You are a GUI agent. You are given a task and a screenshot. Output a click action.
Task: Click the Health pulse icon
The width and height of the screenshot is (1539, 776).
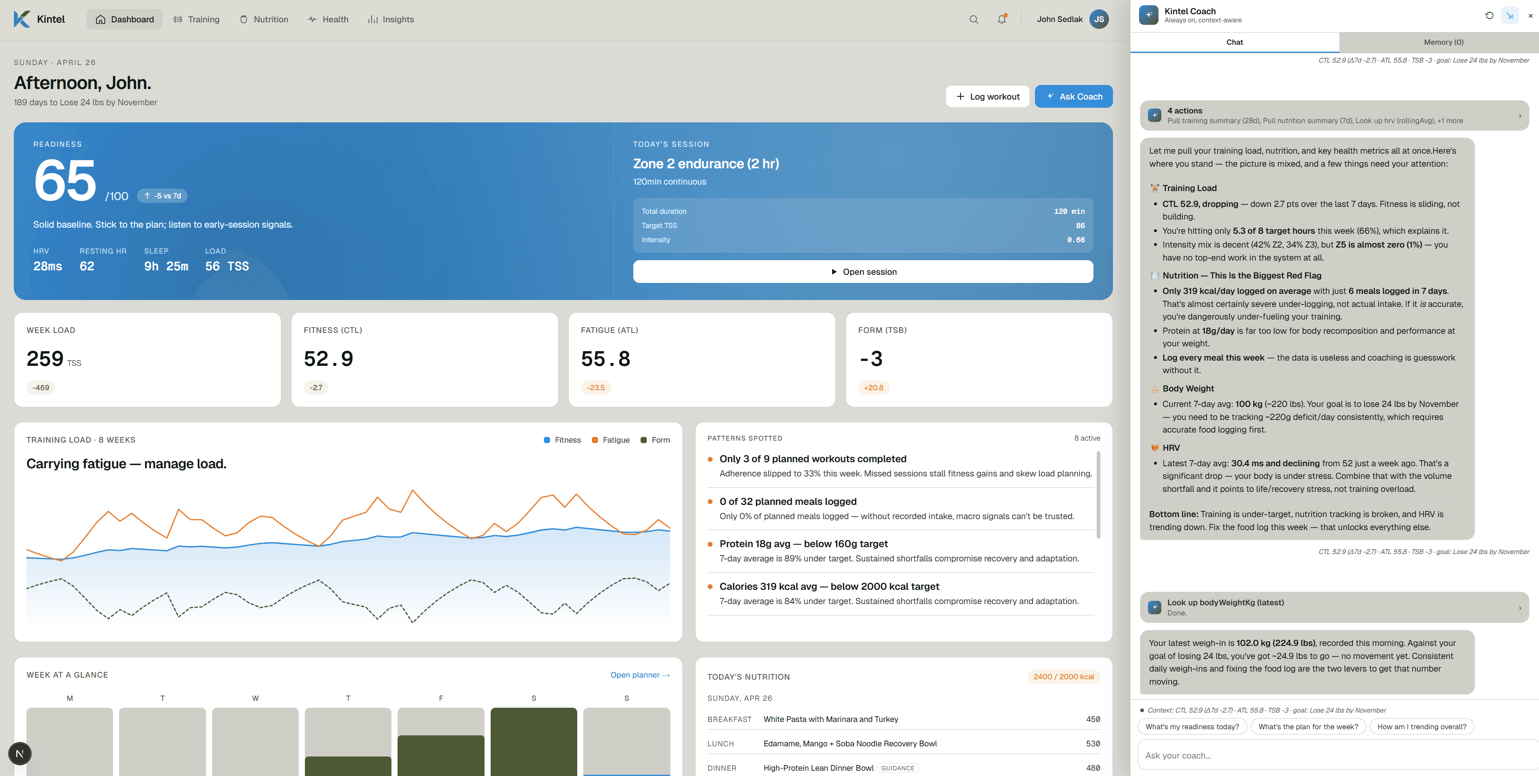pos(313,20)
